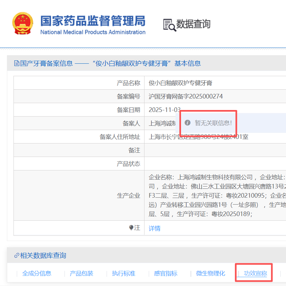This screenshot has width=286, height=286.
Task: Click text 生产许可证：粤妆20210095
Action: (228, 195)
